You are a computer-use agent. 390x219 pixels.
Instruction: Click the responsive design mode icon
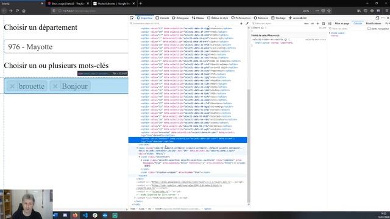(377, 18)
